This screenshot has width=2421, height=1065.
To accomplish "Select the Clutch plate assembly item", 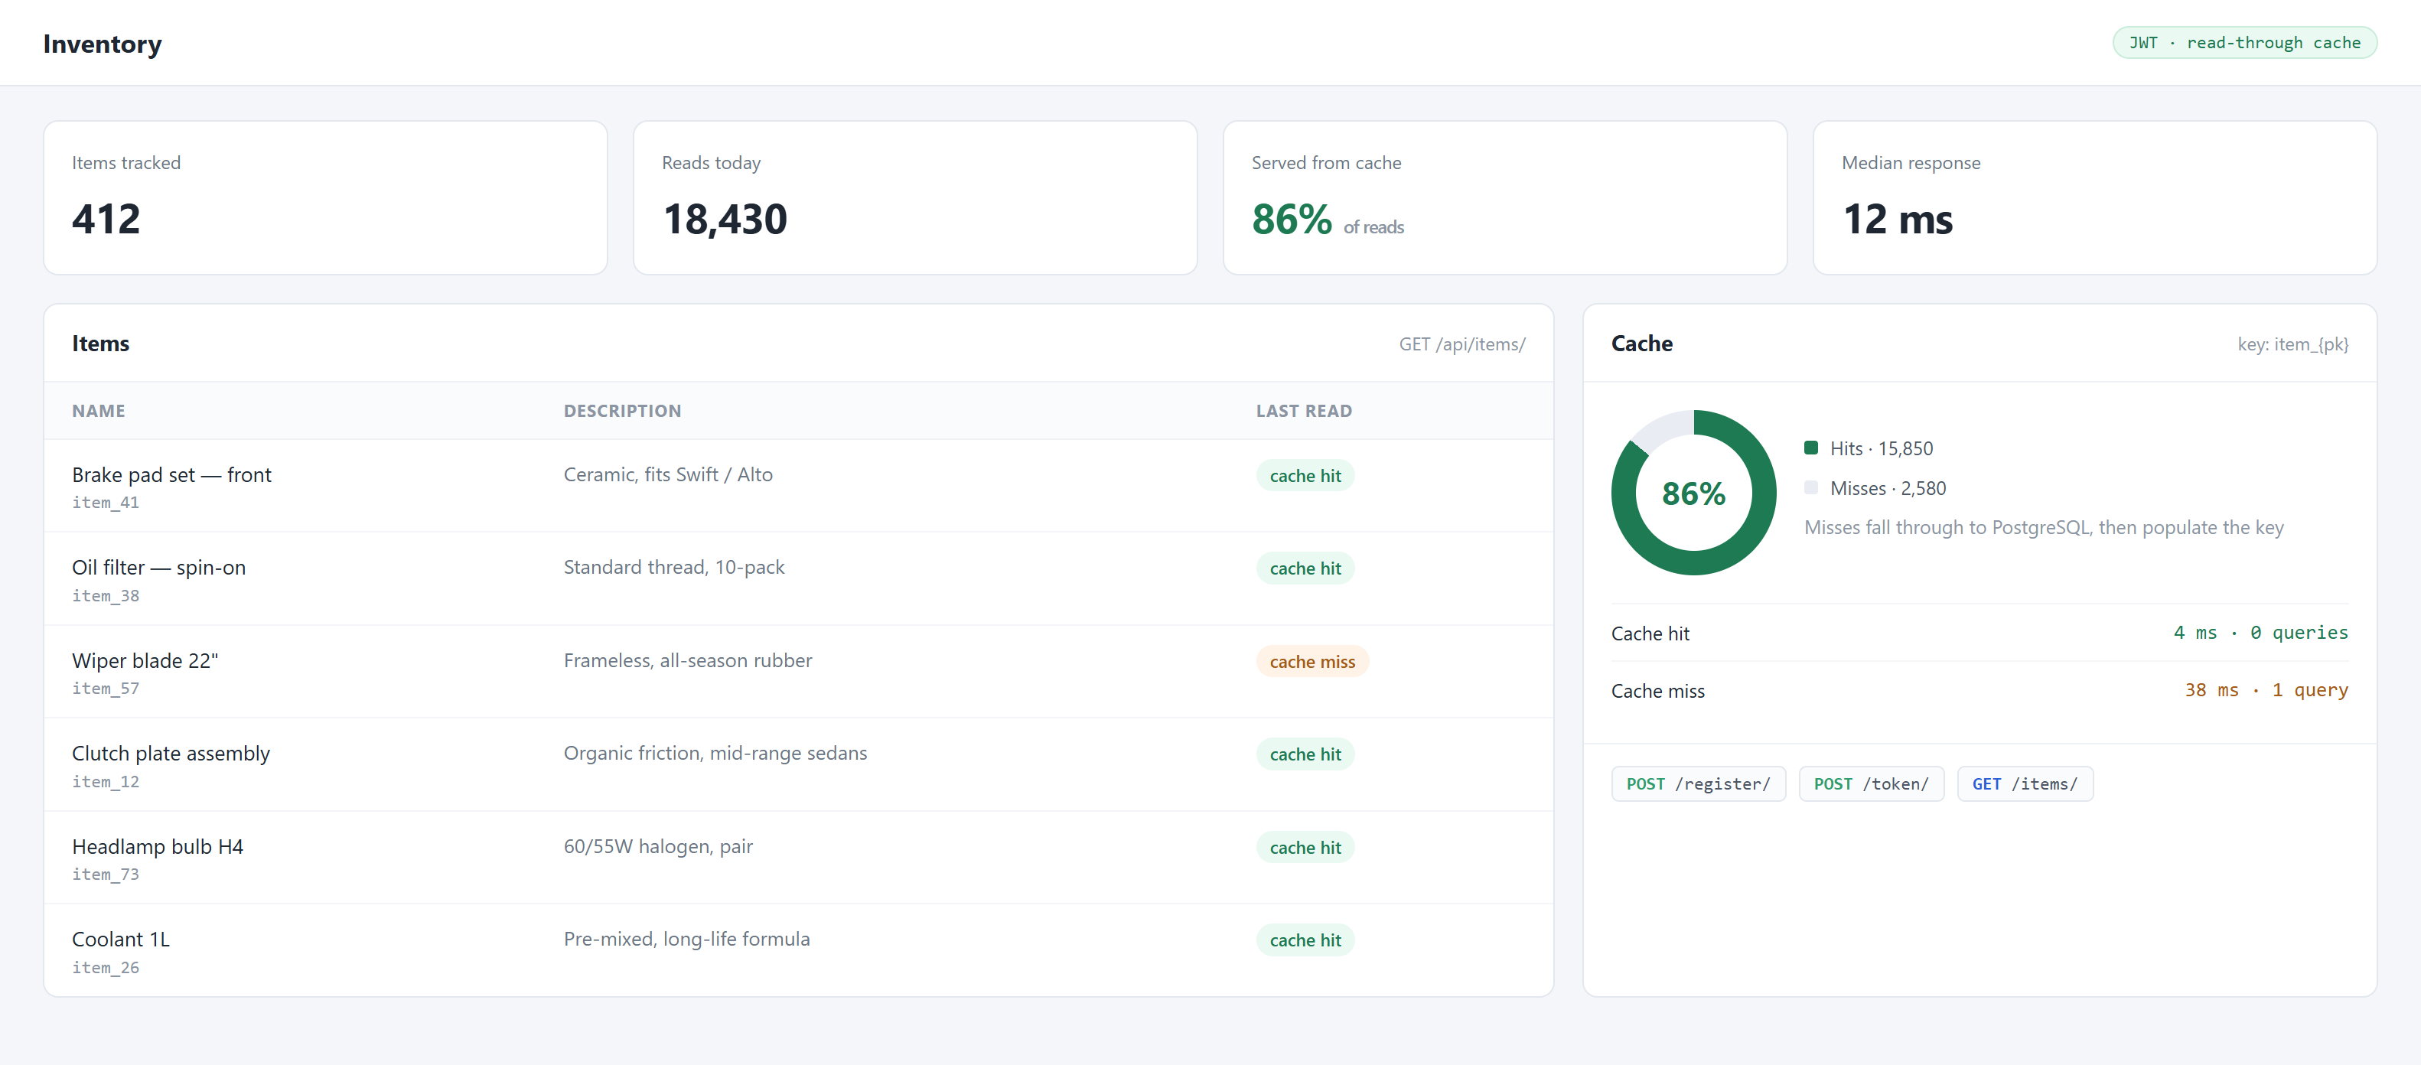I will pyautogui.click(x=171, y=754).
